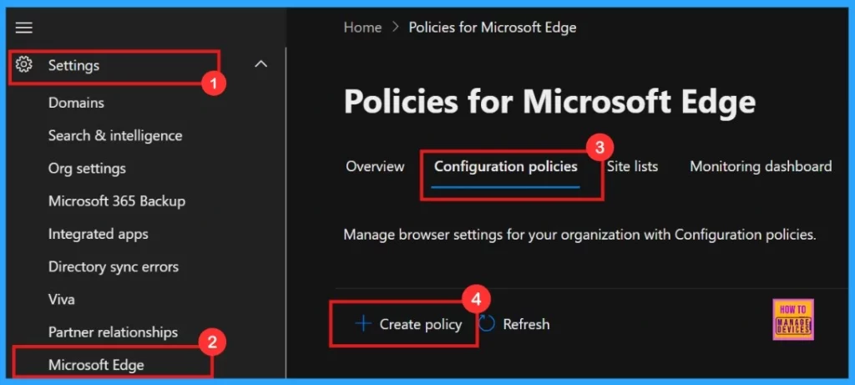Select the Configuration policies tab
The height and width of the screenshot is (385, 855).
(x=505, y=166)
